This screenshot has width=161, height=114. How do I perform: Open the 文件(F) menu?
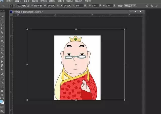[x=9, y=1]
